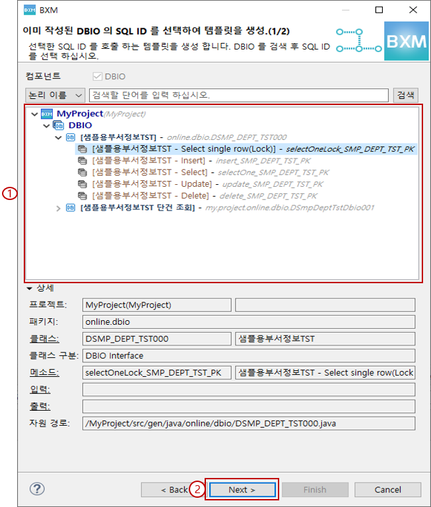This screenshot has width=431, height=507.
Task: Click SQL icon of the Insert row
Action: pos(83,160)
